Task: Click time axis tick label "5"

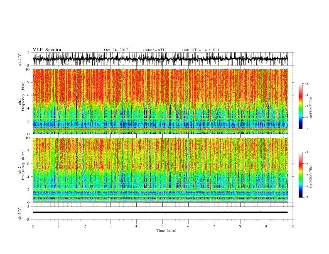Action: 162,226
